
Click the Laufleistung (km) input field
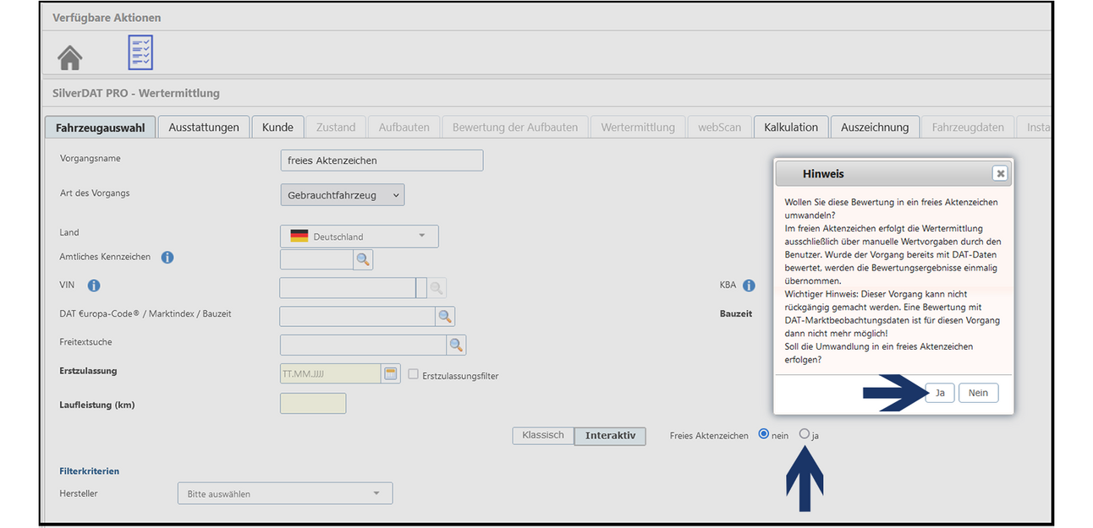tap(312, 404)
